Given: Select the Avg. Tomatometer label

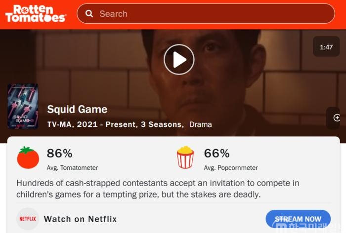Looking at the screenshot, I should 72,168.
